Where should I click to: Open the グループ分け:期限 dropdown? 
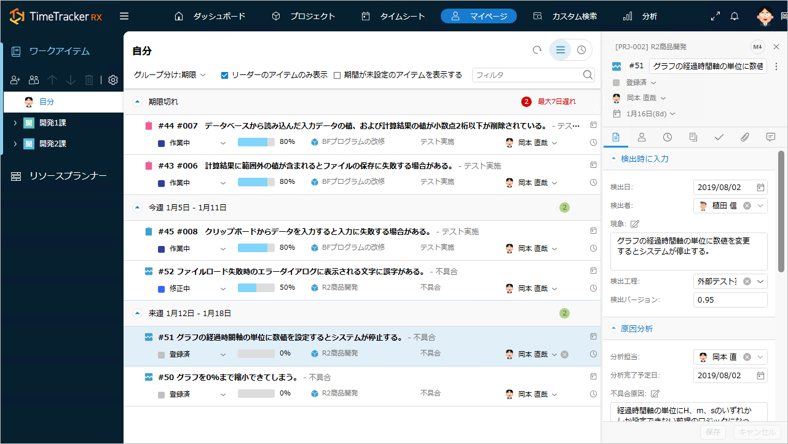[x=170, y=75]
